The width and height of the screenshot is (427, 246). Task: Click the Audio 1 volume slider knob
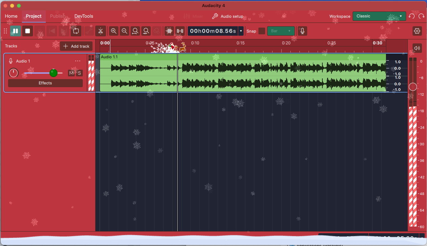click(x=54, y=73)
